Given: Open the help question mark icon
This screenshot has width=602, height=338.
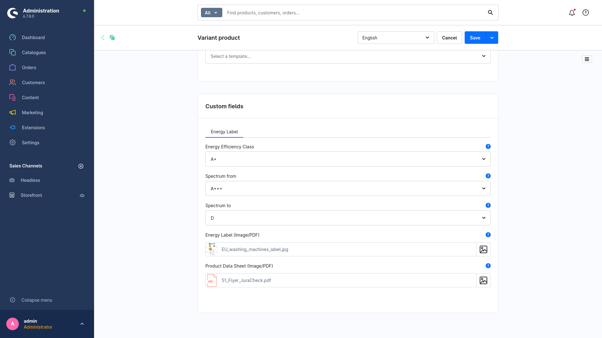Looking at the screenshot, I should point(585,13).
